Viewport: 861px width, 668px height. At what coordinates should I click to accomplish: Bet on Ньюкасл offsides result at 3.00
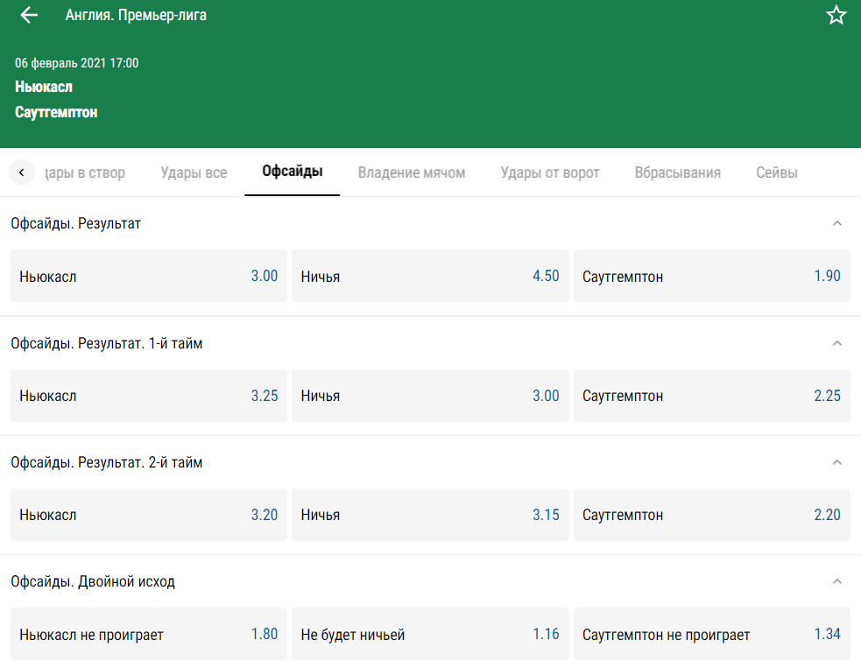point(149,276)
